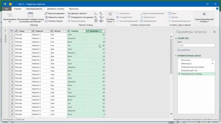This screenshot has width=221, height=124.
Task: Collapse the ribbon with the caret arrow
Action: pyautogui.click(x=213, y=9)
